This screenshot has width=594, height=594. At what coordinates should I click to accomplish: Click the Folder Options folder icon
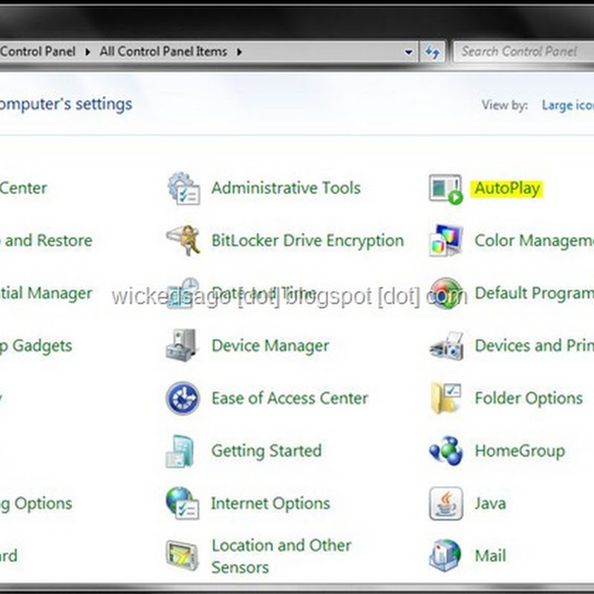(446, 398)
